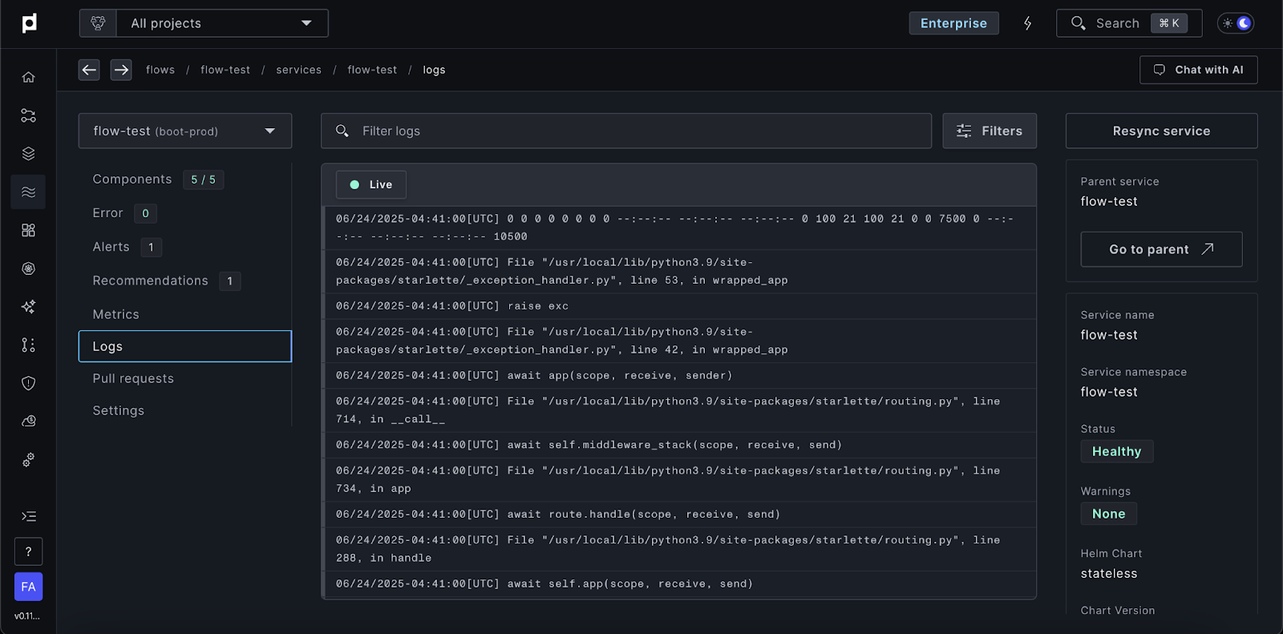
Task: Open the git branch icon in sidebar
Action: pyautogui.click(x=28, y=345)
